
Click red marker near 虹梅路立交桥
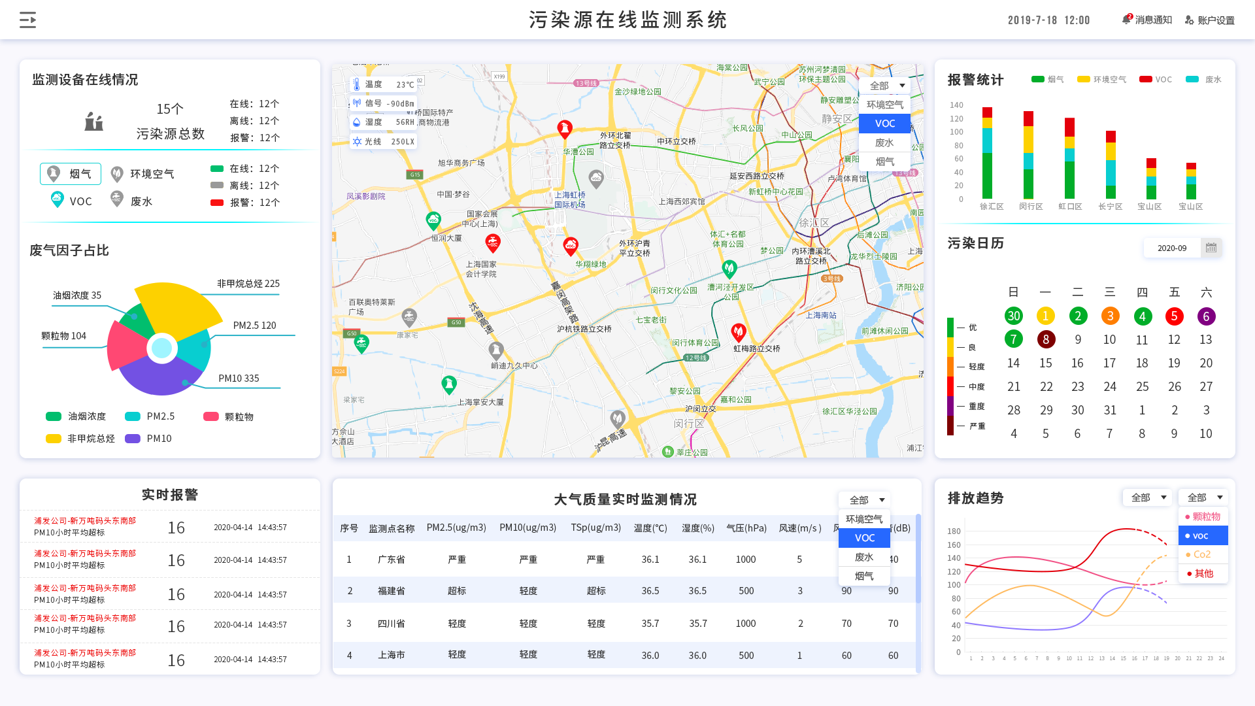click(739, 332)
